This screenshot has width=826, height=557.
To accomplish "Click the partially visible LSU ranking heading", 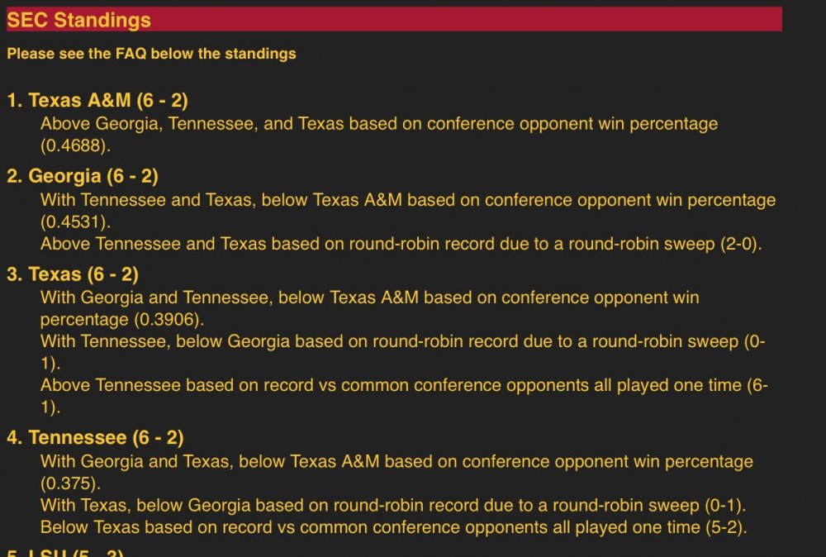I will (x=66, y=552).
